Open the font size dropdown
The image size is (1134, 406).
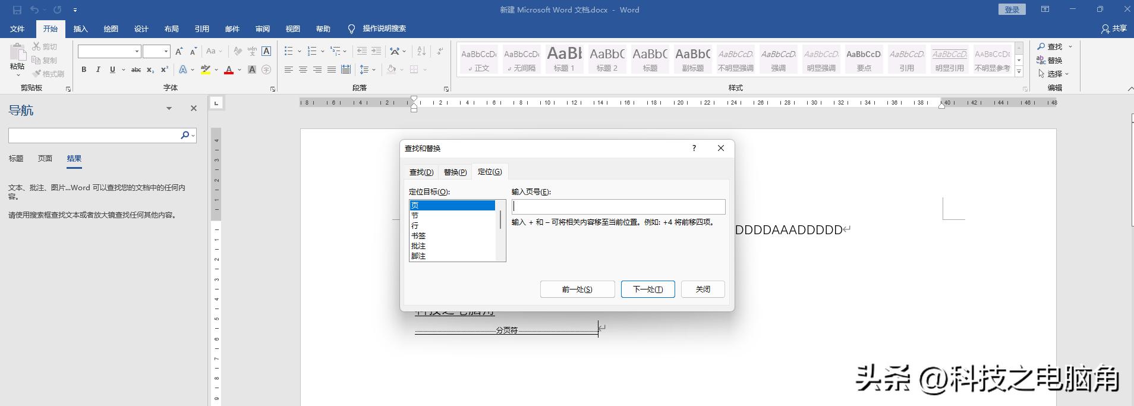click(166, 52)
